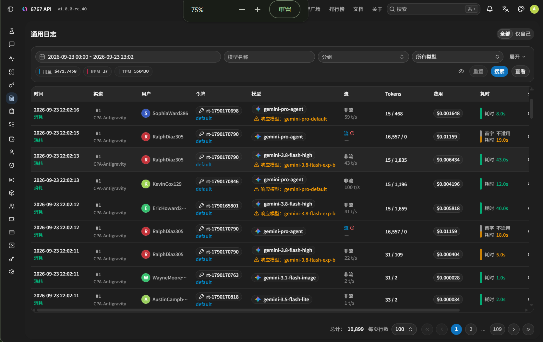Open the 文档 nav item
Viewport: 543px width, 342px height.
point(358,9)
